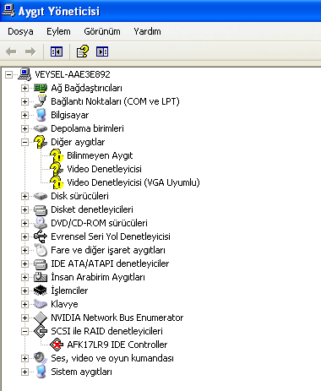Click the icon of İnsan Arabirim Aygıtları

click(41, 277)
